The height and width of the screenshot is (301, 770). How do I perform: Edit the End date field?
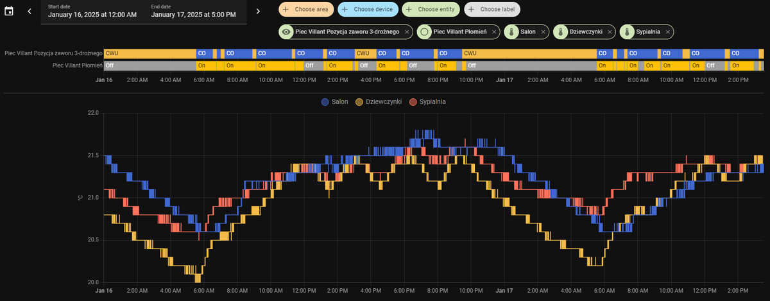click(x=195, y=11)
